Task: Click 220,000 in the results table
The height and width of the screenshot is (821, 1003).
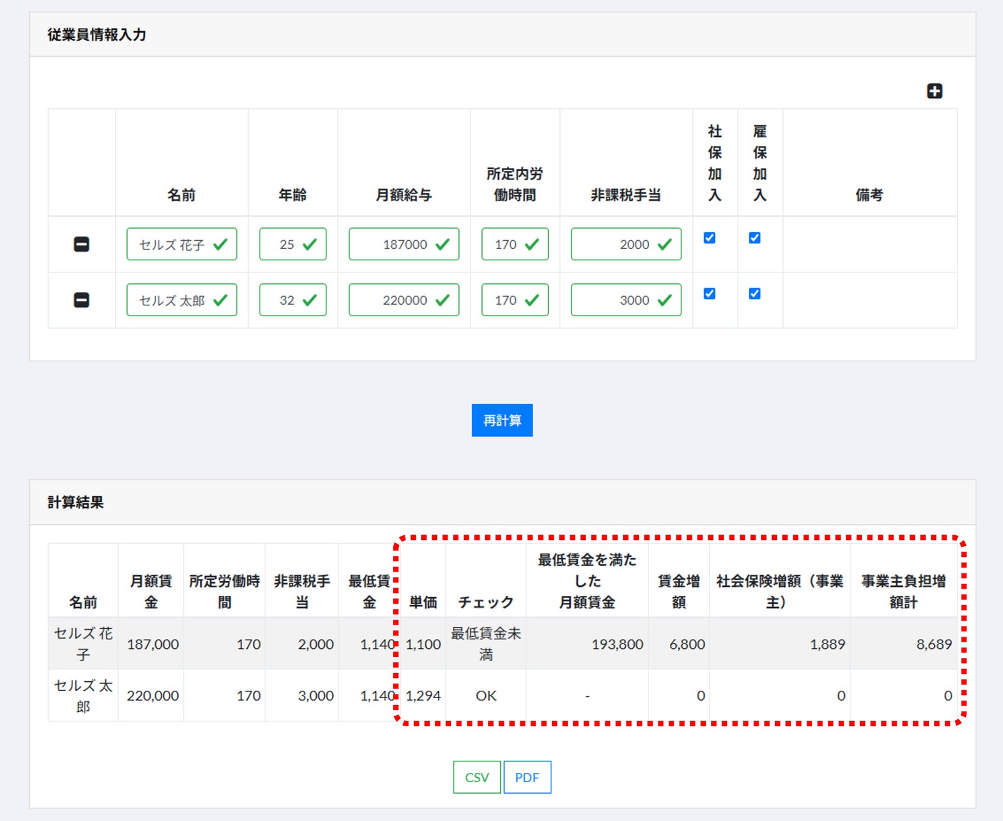Action: coord(153,696)
